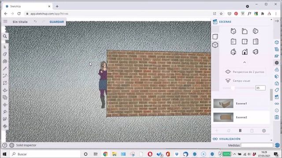Open the language globe icon

point(12,145)
